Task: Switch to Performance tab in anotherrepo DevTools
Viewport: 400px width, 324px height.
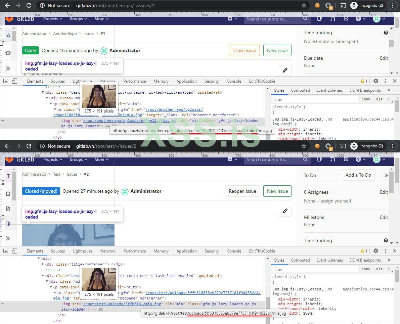Action: (x=134, y=81)
